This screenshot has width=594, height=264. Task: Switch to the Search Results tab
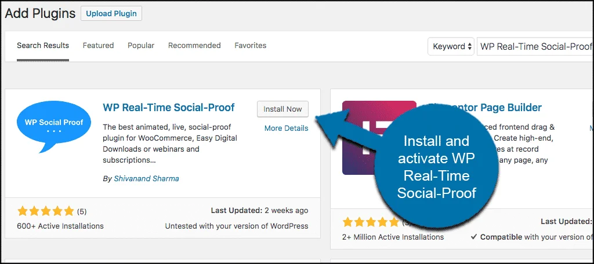pyautogui.click(x=43, y=45)
